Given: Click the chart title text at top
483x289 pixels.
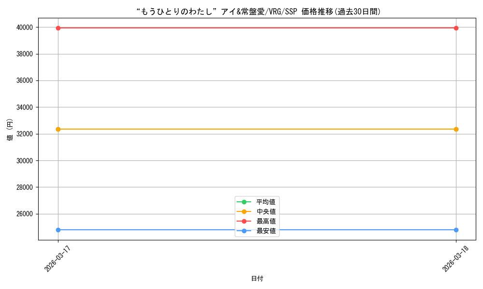Looking at the screenshot, I should coord(258,12).
